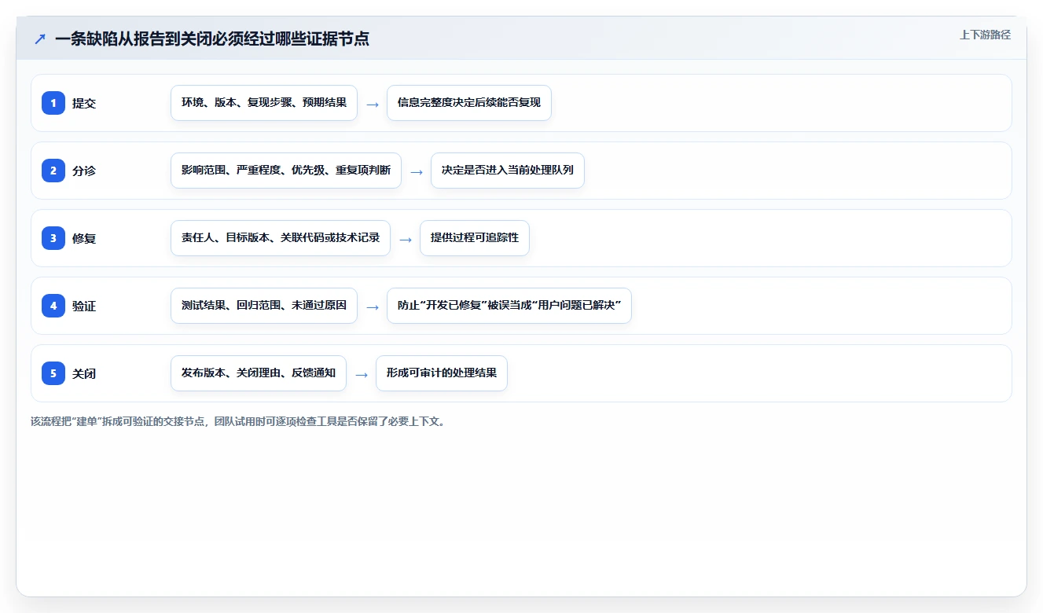The width and height of the screenshot is (1043, 613).
Task: Click the 验证 step label
Action: click(x=84, y=306)
